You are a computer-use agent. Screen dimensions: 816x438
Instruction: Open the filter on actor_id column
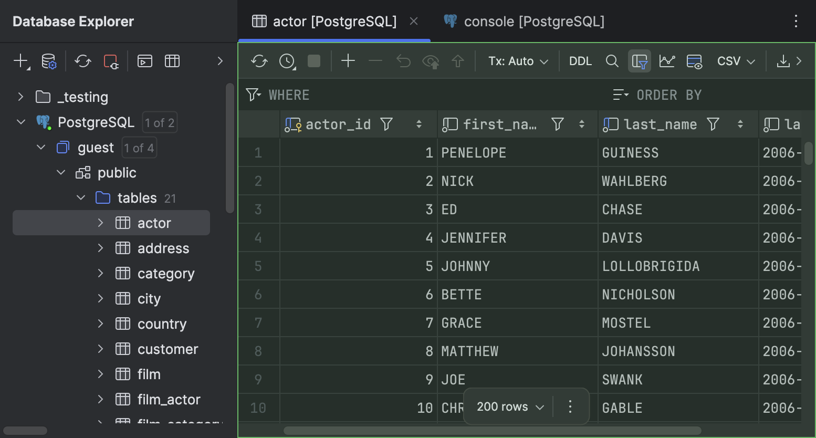(x=386, y=124)
